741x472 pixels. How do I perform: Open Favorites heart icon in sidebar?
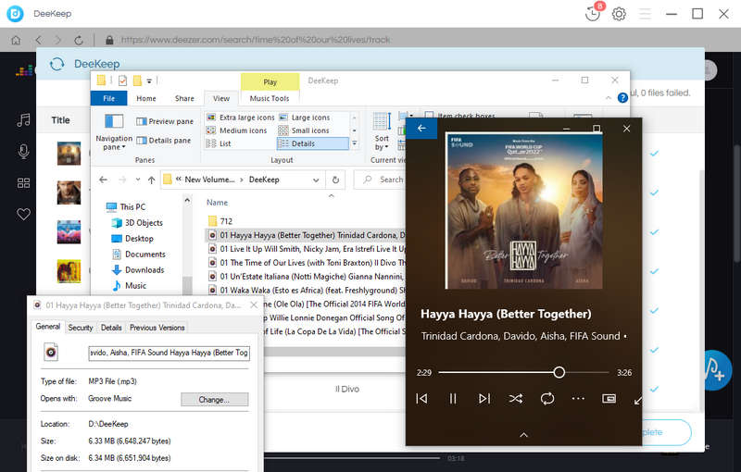tap(23, 215)
